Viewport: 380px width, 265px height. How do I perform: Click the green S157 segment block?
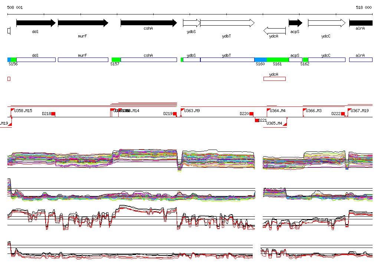coord(116,60)
